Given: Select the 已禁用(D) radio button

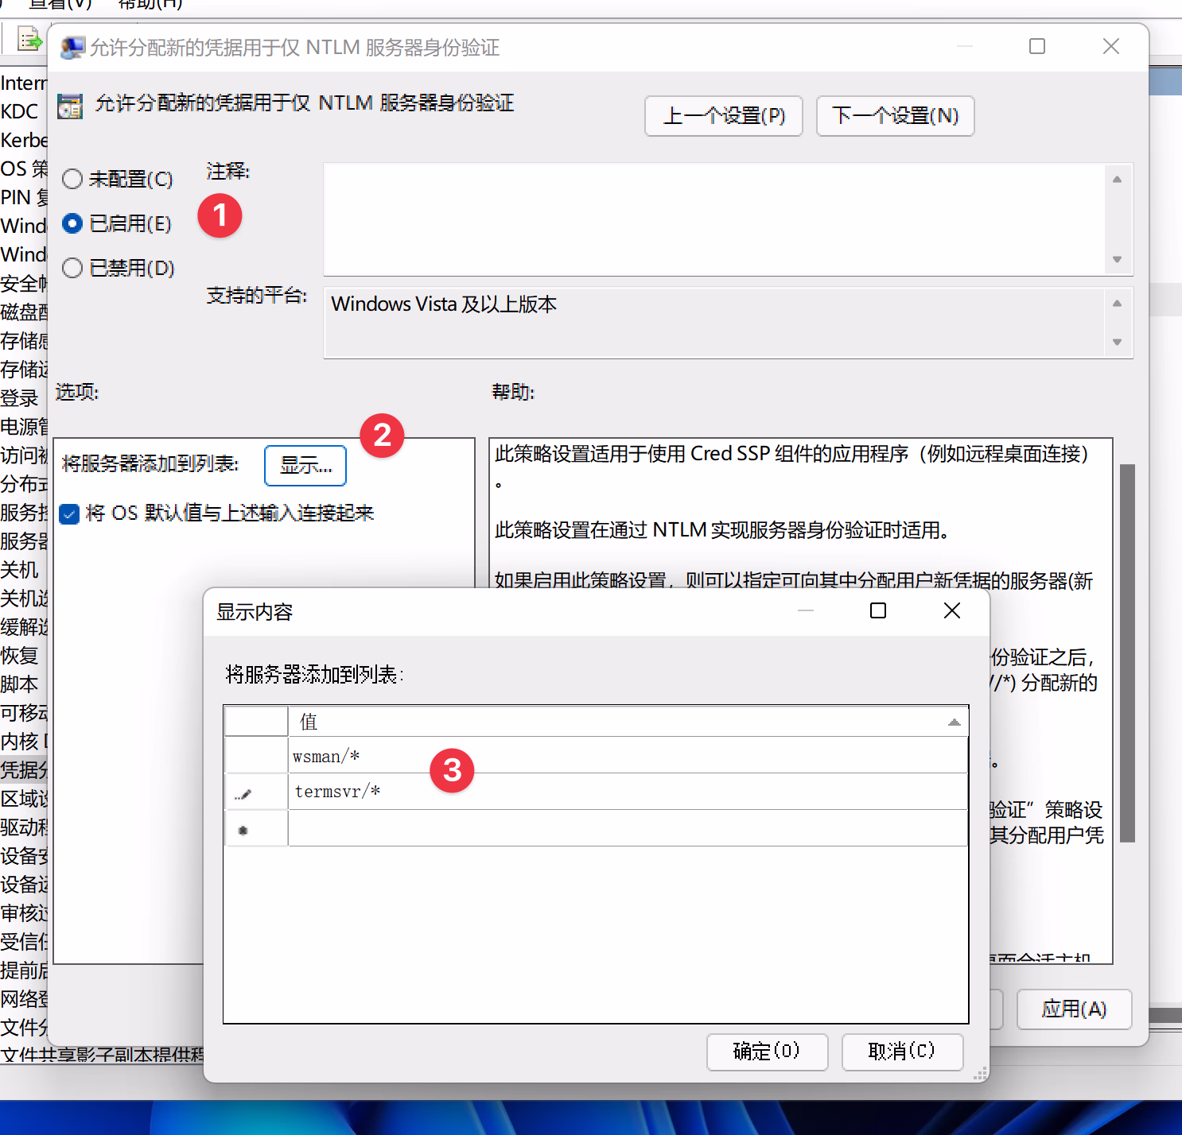Looking at the screenshot, I should pos(72,269).
